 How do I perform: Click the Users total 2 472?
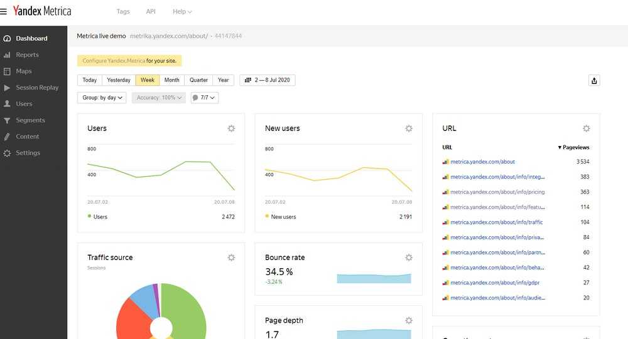click(x=229, y=217)
